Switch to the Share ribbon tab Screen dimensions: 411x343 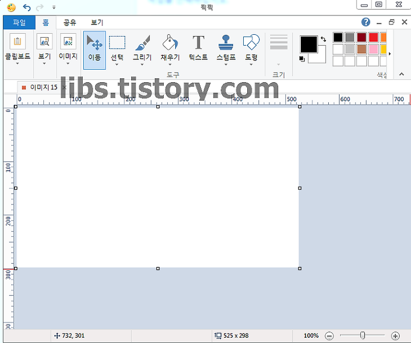(70, 22)
